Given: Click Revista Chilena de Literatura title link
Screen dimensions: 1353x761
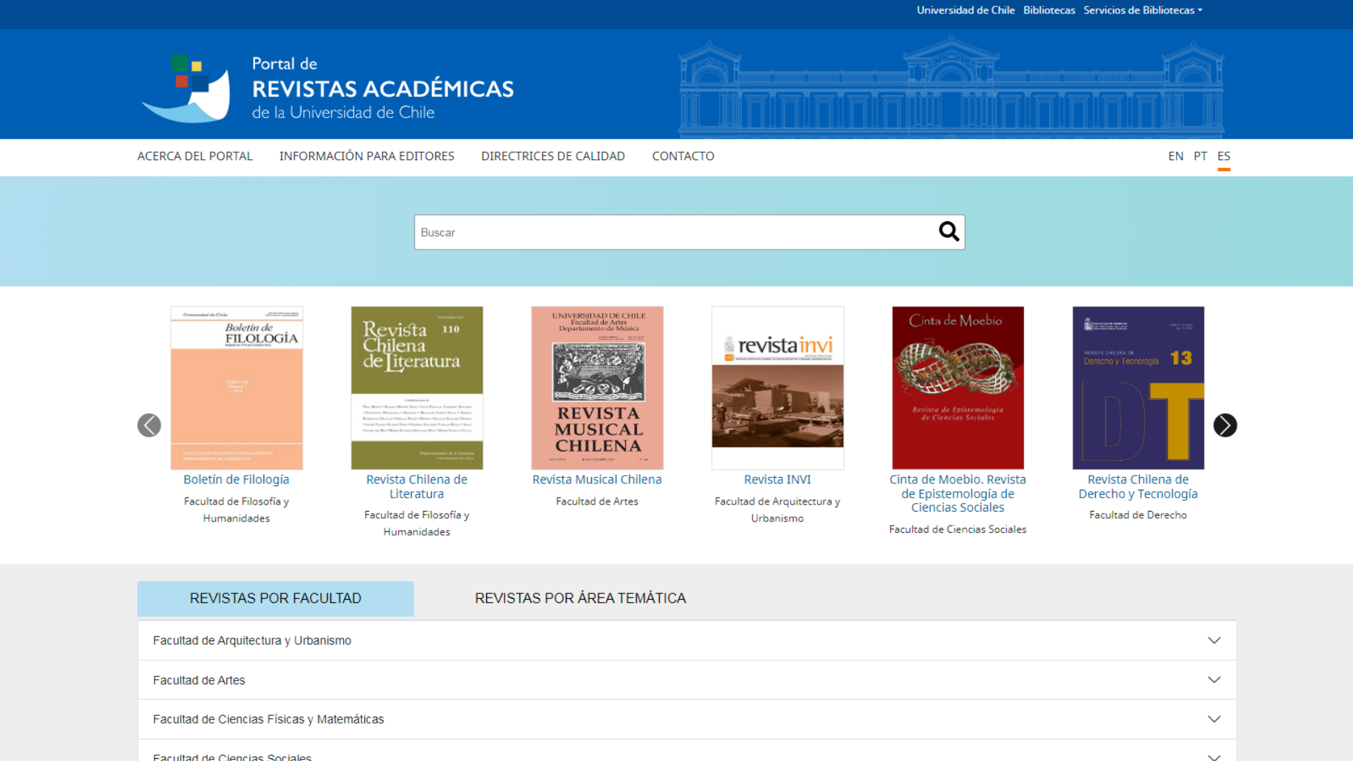Looking at the screenshot, I should tap(416, 486).
